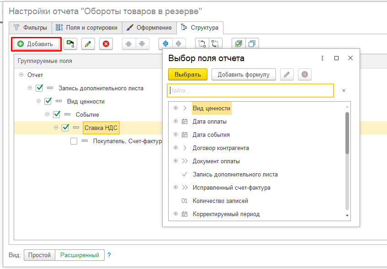Expand the Дата оплаты field
Viewport: 387px width, 269px height.
[x=175, y=121]
